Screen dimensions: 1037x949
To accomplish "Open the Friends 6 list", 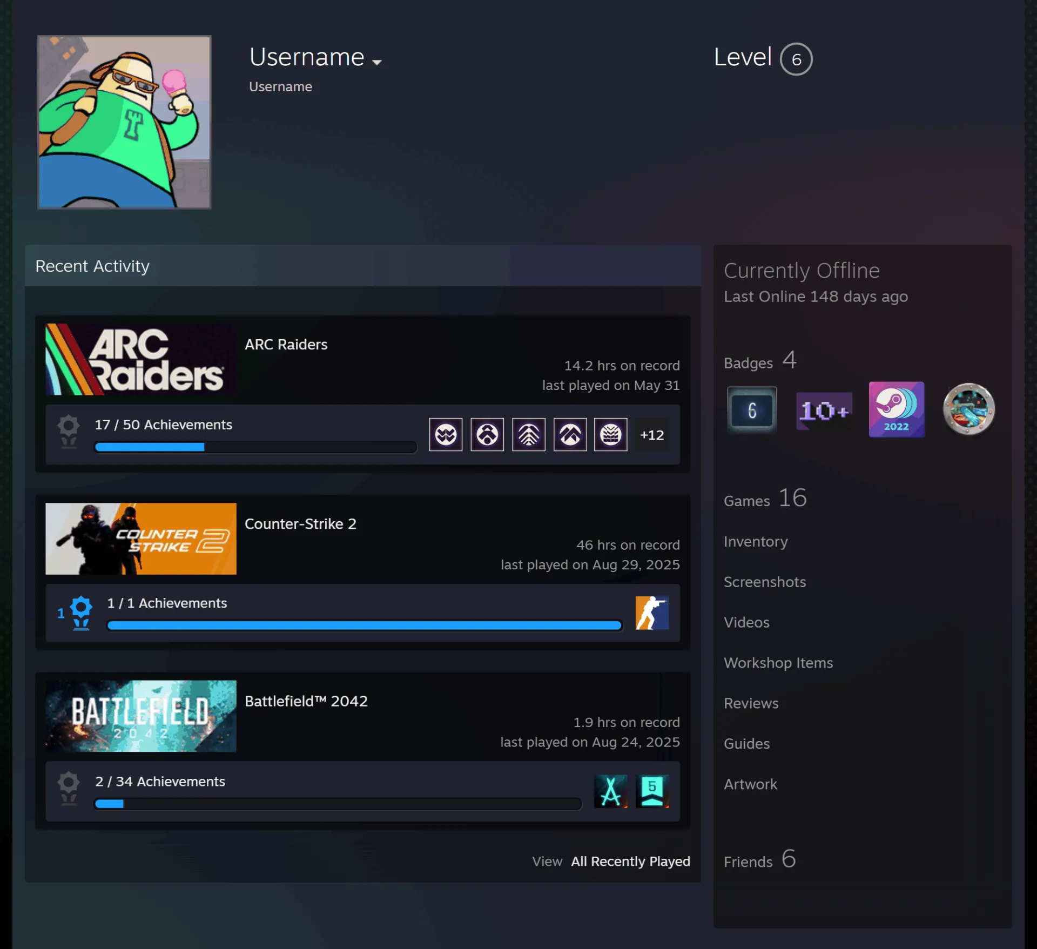I will coord(759,859).
